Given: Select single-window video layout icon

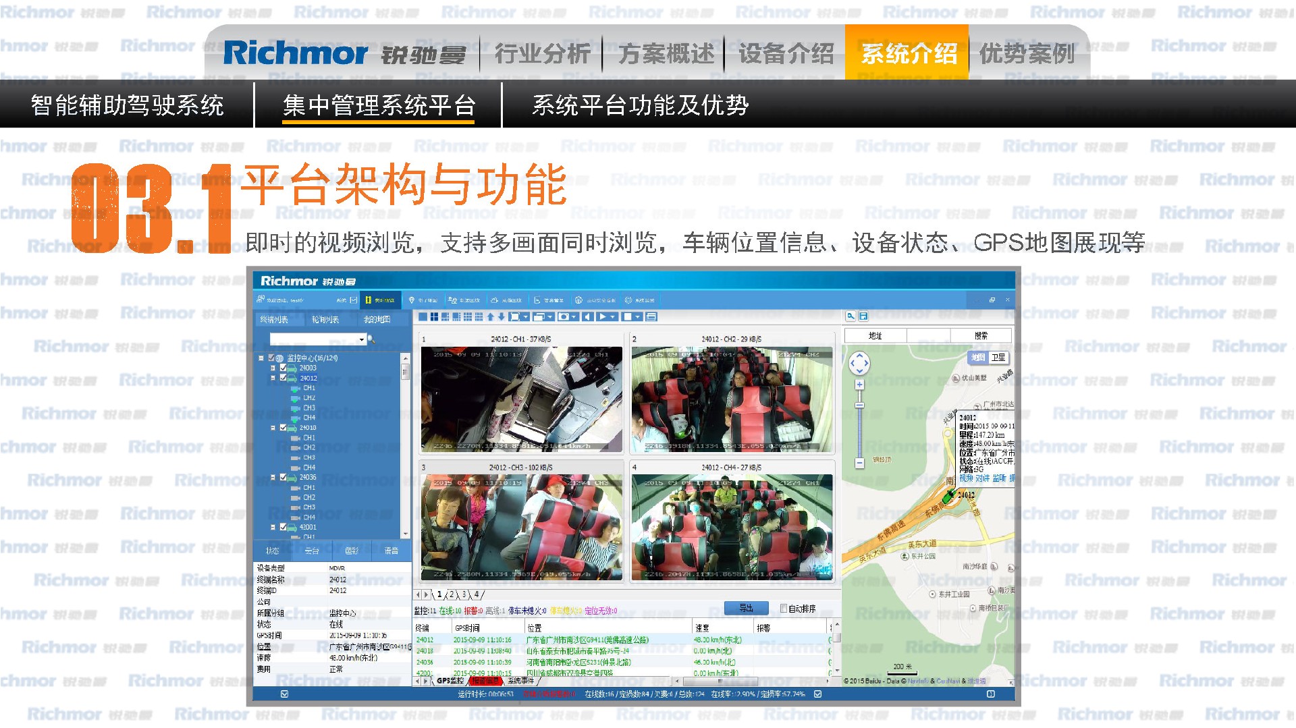Looking at the screenshot, I should [423, 316].
